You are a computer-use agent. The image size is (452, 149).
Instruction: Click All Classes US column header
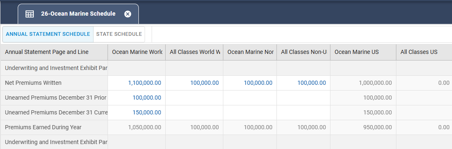(424, 52)
